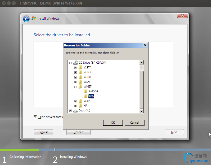Select the VISTA folder label
211x165 pixels.
point(88,67)
